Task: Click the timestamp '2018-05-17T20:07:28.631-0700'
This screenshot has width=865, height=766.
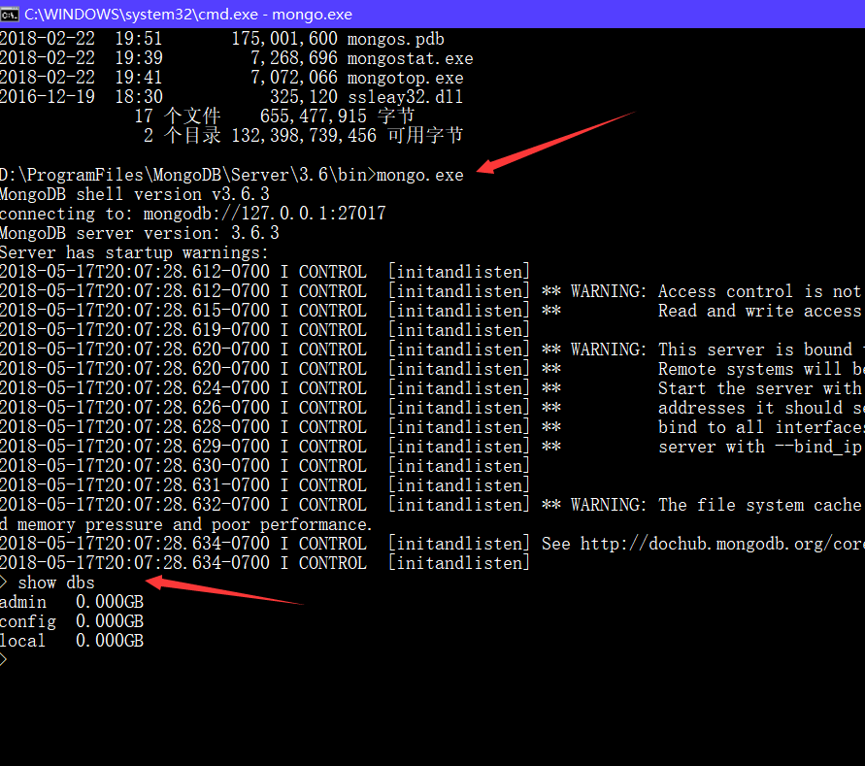Action: [x=135, y=485]
